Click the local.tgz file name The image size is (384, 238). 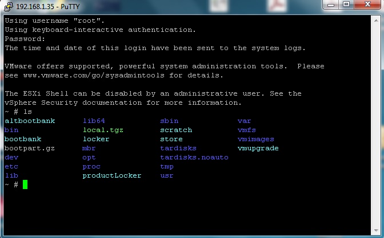[x=103, y=130]
